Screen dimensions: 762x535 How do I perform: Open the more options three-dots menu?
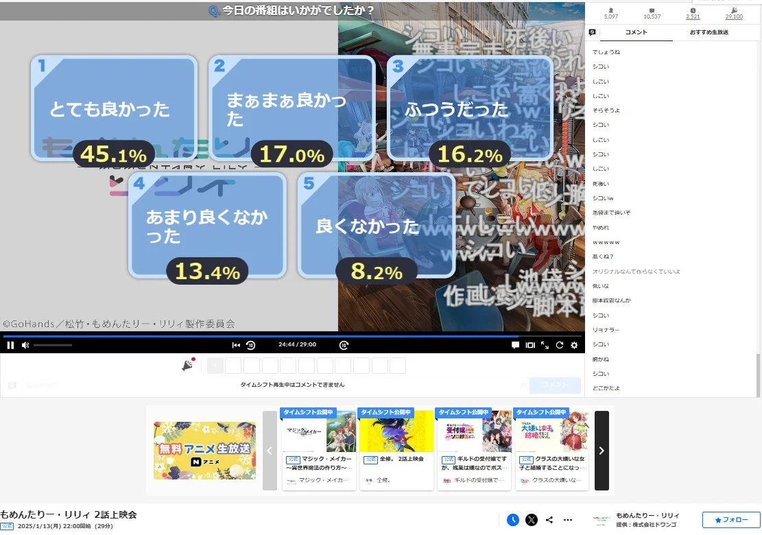(x=568, y=520)
